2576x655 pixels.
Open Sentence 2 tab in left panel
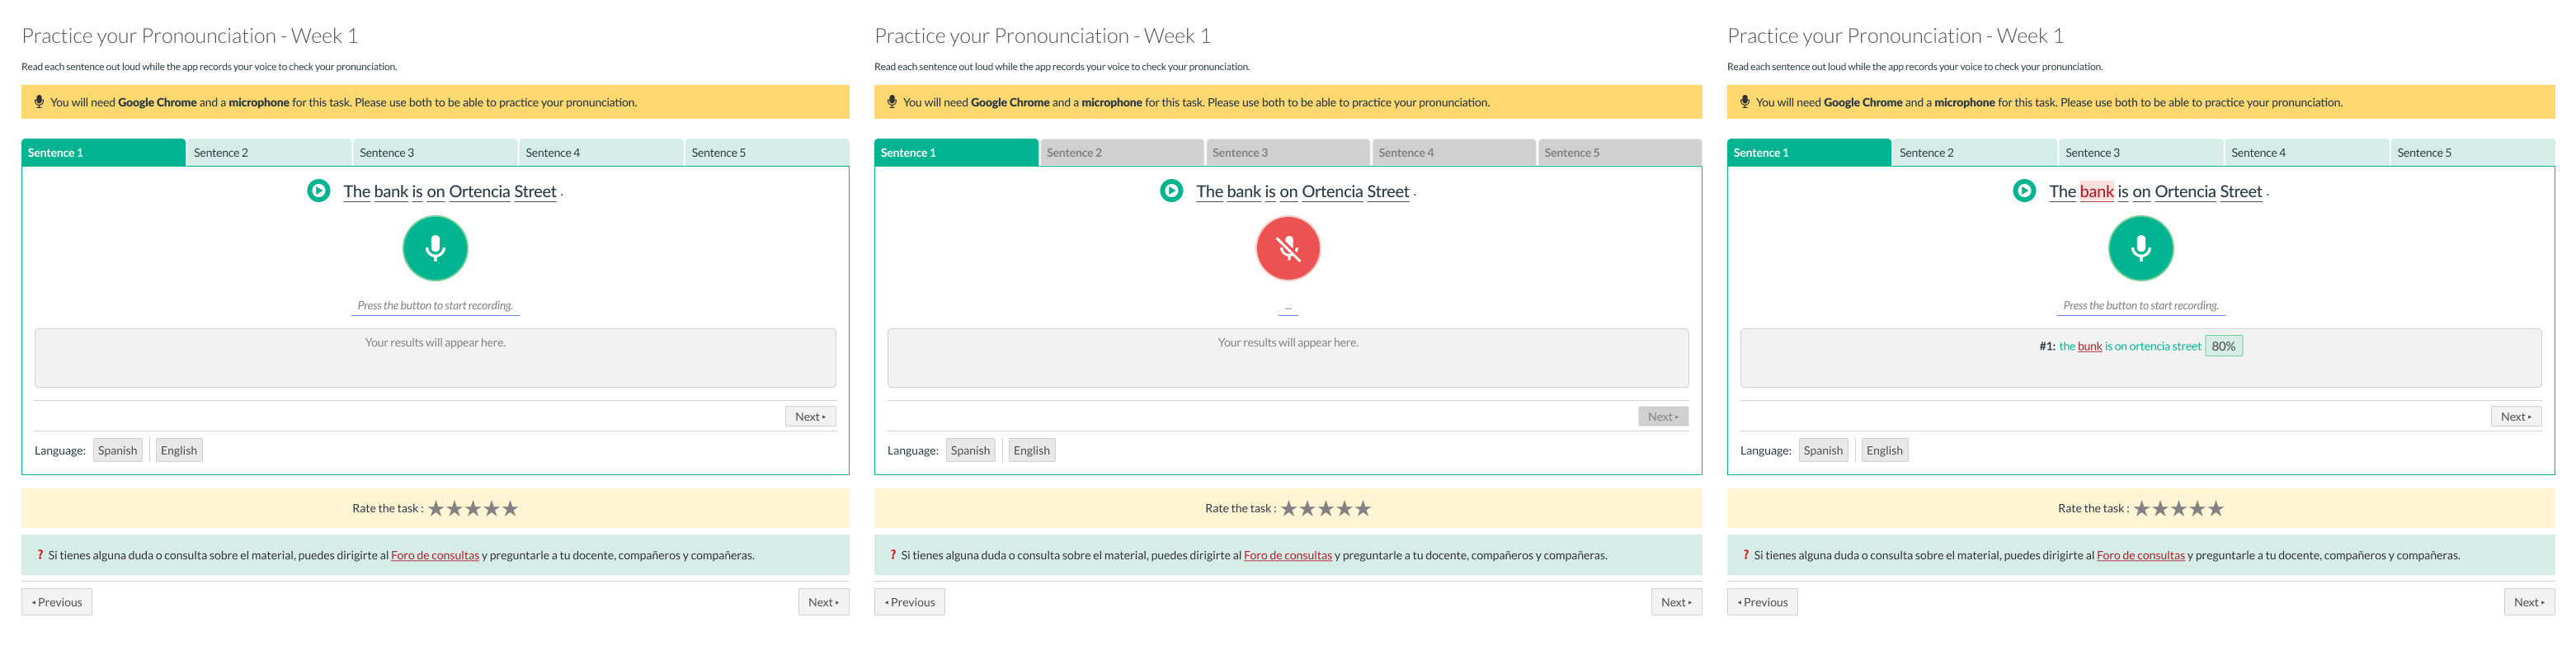click(x=269, y=152)
